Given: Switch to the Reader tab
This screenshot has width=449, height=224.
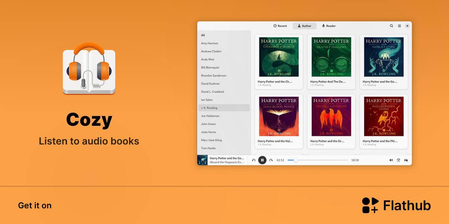Looking at the screenshot, I should pyautogui.click(x=329, y=26).
